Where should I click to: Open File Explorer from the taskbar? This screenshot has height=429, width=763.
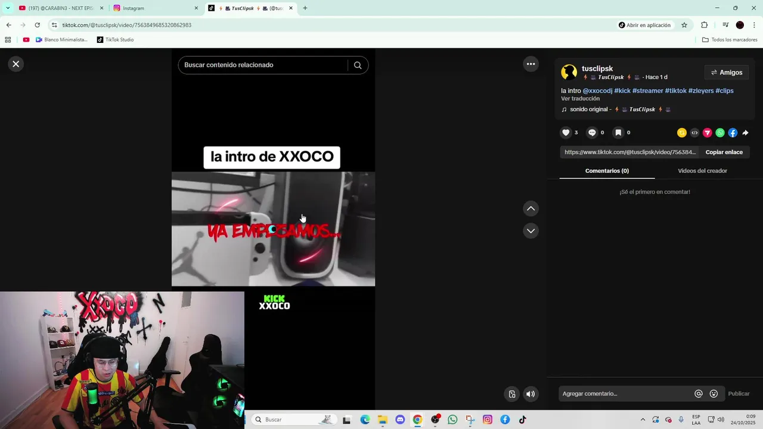tap(383, 419)
